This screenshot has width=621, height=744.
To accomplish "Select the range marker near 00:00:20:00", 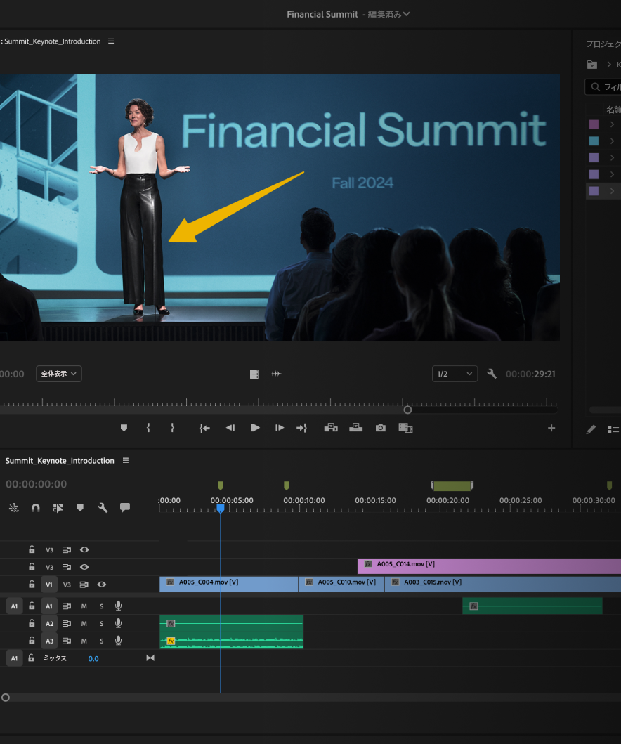I will [452, 486].
